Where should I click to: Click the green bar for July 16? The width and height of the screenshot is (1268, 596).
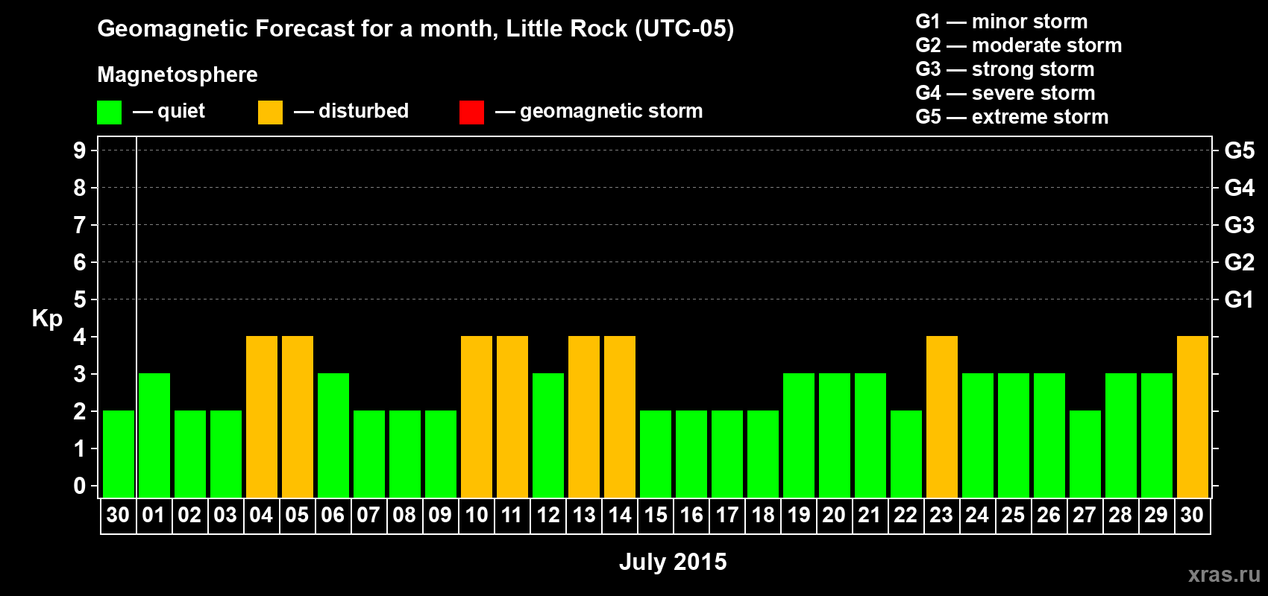point(691,454)
